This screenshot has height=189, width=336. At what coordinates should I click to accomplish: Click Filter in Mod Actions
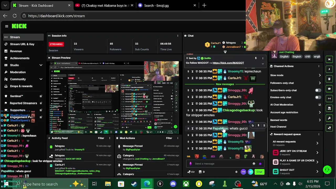tap(169, 138)
